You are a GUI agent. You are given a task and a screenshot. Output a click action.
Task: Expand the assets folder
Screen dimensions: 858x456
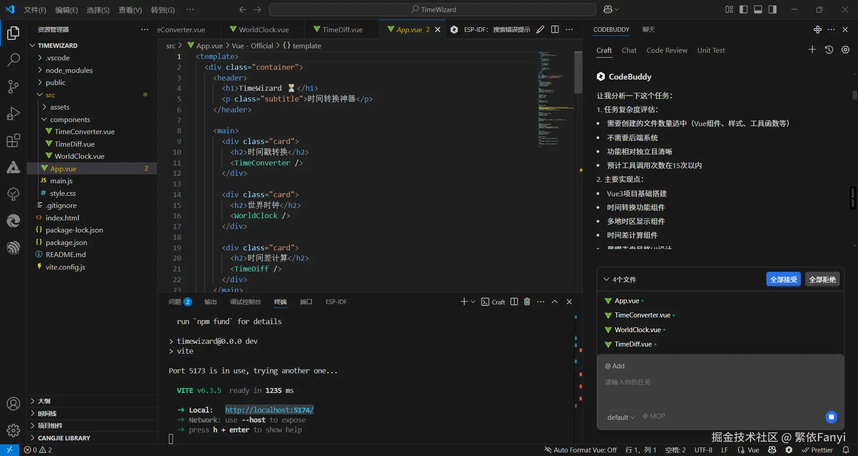coord(60,107)
